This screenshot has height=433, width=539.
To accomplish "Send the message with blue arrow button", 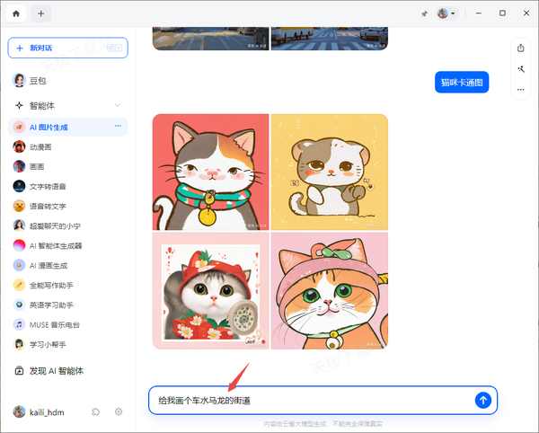I will tap(483, 401).
